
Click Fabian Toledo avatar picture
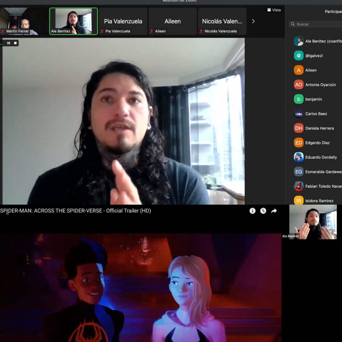[299, 186]
